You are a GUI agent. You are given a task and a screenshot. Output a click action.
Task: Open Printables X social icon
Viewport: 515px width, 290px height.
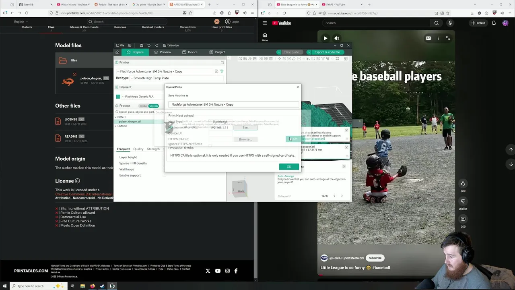(208, 271)
